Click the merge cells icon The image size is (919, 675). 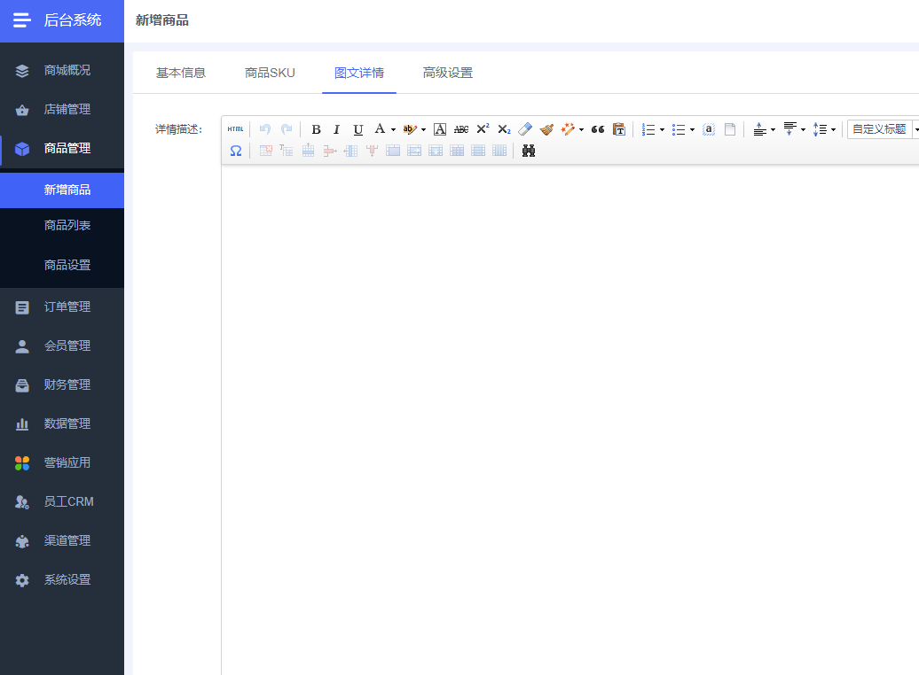point(393,151)
